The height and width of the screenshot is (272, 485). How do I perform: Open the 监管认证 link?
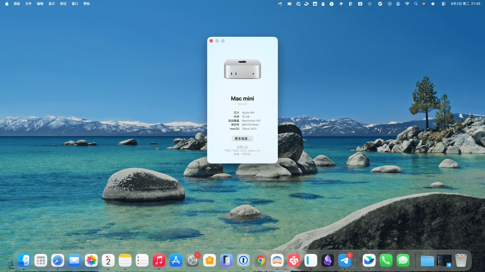click(x=242, y=147)
